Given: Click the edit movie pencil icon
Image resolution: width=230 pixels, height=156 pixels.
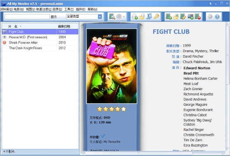Looking at the screenshot, I should pyautogui.click(x=183, y=16).
